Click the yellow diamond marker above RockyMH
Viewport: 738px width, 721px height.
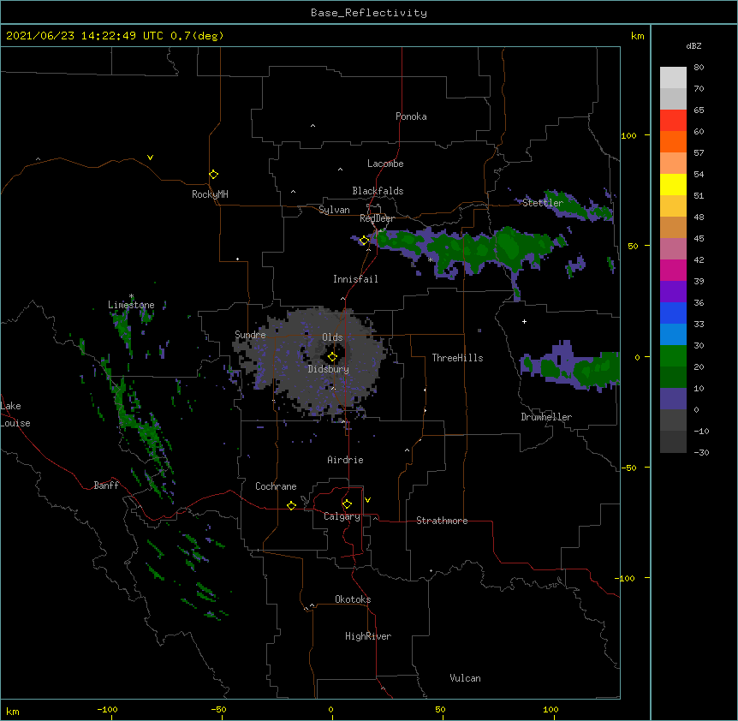pos(214,175)
